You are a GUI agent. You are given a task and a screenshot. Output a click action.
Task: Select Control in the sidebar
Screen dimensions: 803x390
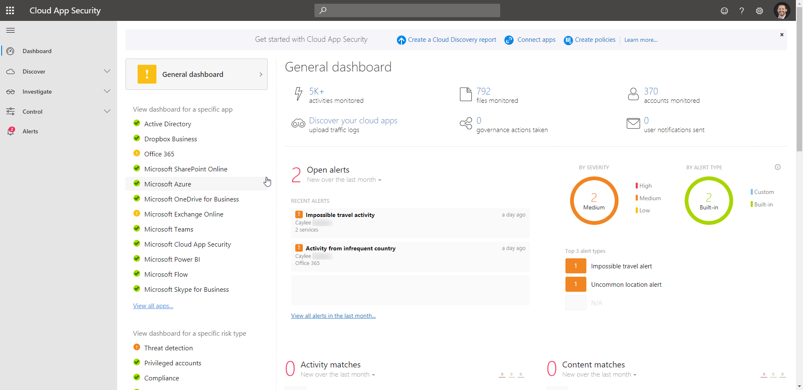(59, 112)
